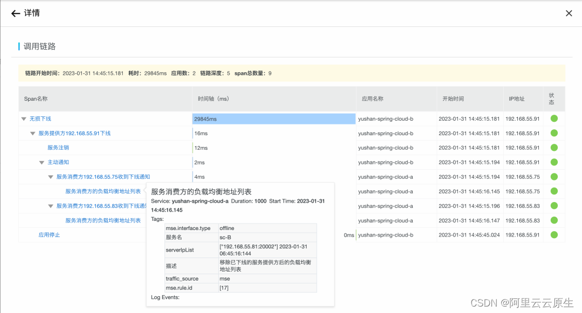Click the 调用链路 section heading
The height and width of the screenshot is (313, 582).
coord(40,46)
